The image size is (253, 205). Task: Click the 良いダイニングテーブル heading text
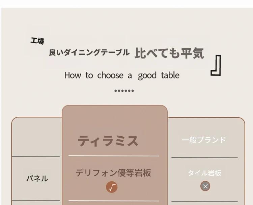(89, 52)
